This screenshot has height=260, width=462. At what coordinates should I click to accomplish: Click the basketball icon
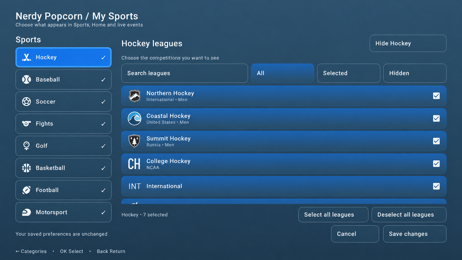pyautogui.click(x=27, y=168)
